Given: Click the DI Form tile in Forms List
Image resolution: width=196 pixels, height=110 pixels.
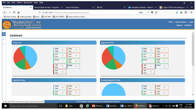Looking at the screenshot, I should point(73,66).
